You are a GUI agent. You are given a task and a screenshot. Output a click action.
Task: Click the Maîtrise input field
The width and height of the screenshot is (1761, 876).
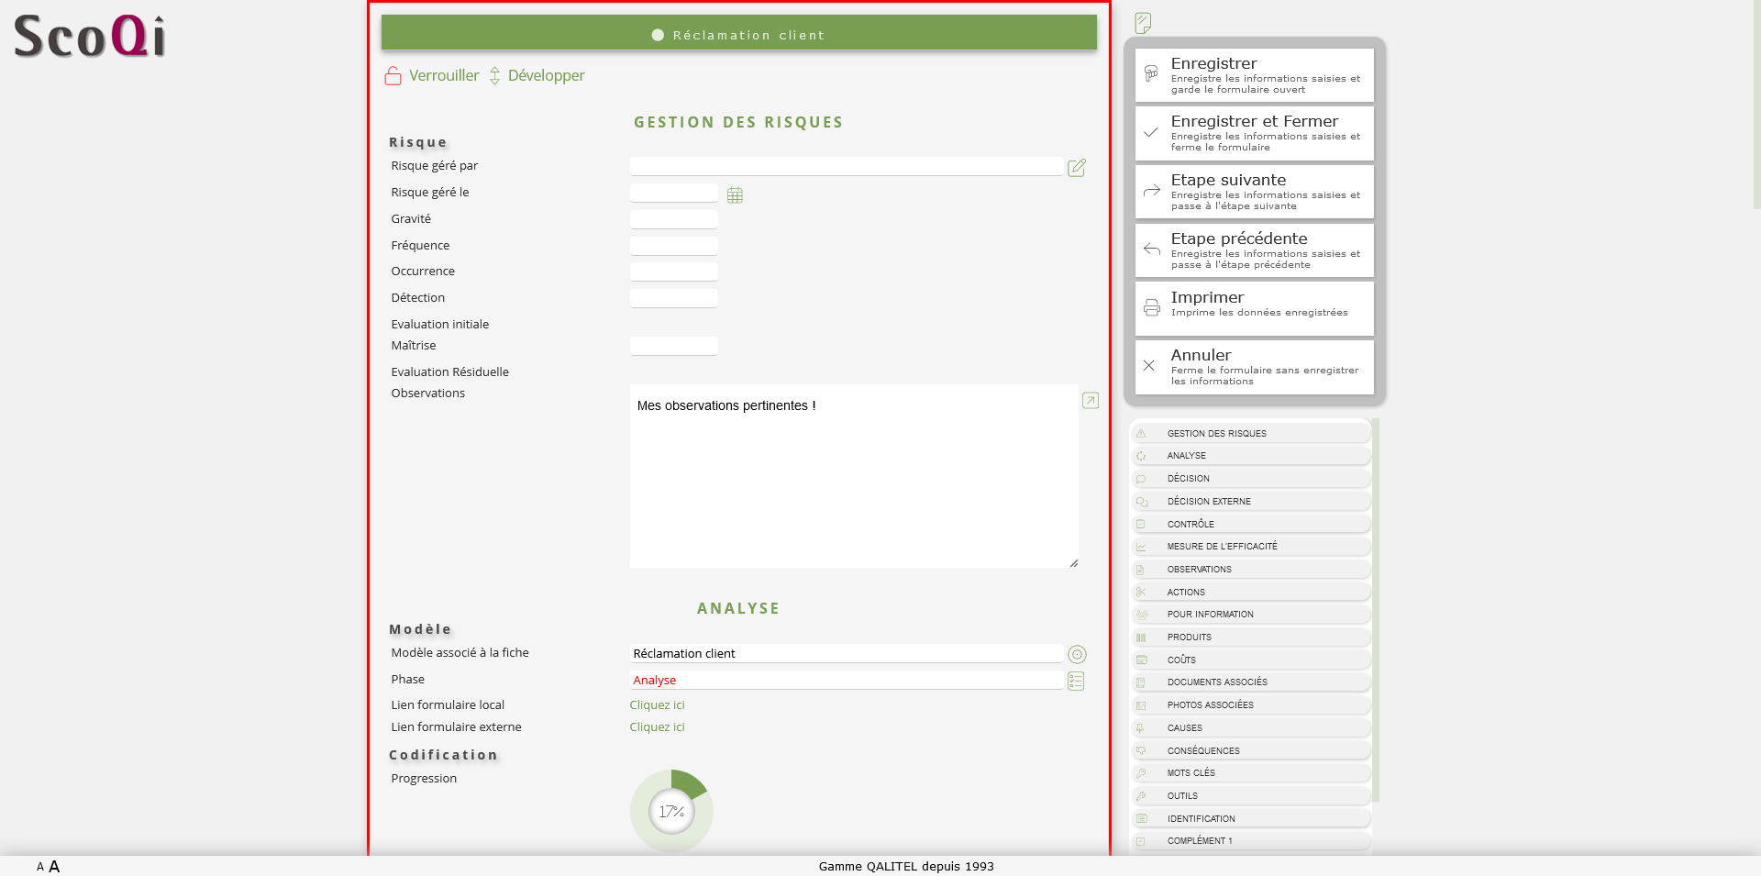click(674, 346)
